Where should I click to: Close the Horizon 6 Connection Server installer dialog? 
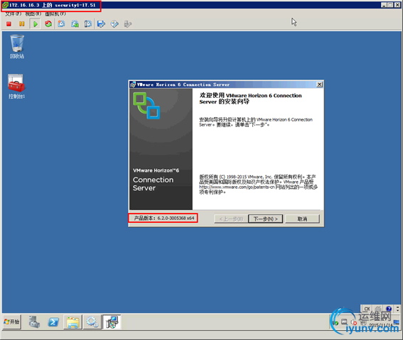click(319, 84)
